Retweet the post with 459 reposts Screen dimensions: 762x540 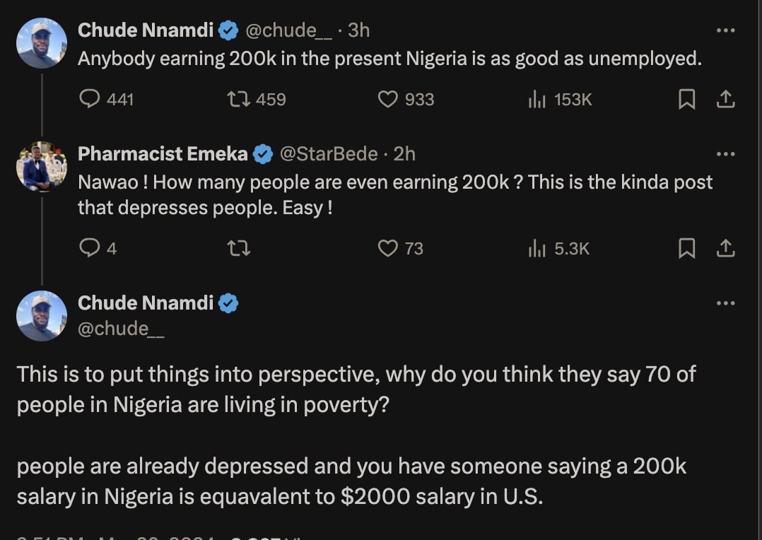click(x=238, y=100)
